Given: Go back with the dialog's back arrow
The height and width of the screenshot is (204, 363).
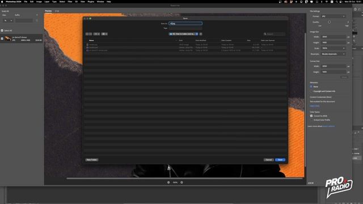Looking at the screenshot, I should click(87, 34).
